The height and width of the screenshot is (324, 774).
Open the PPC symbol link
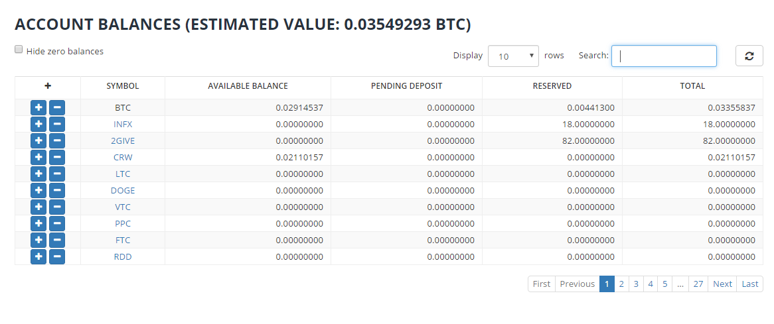(123, 224)
